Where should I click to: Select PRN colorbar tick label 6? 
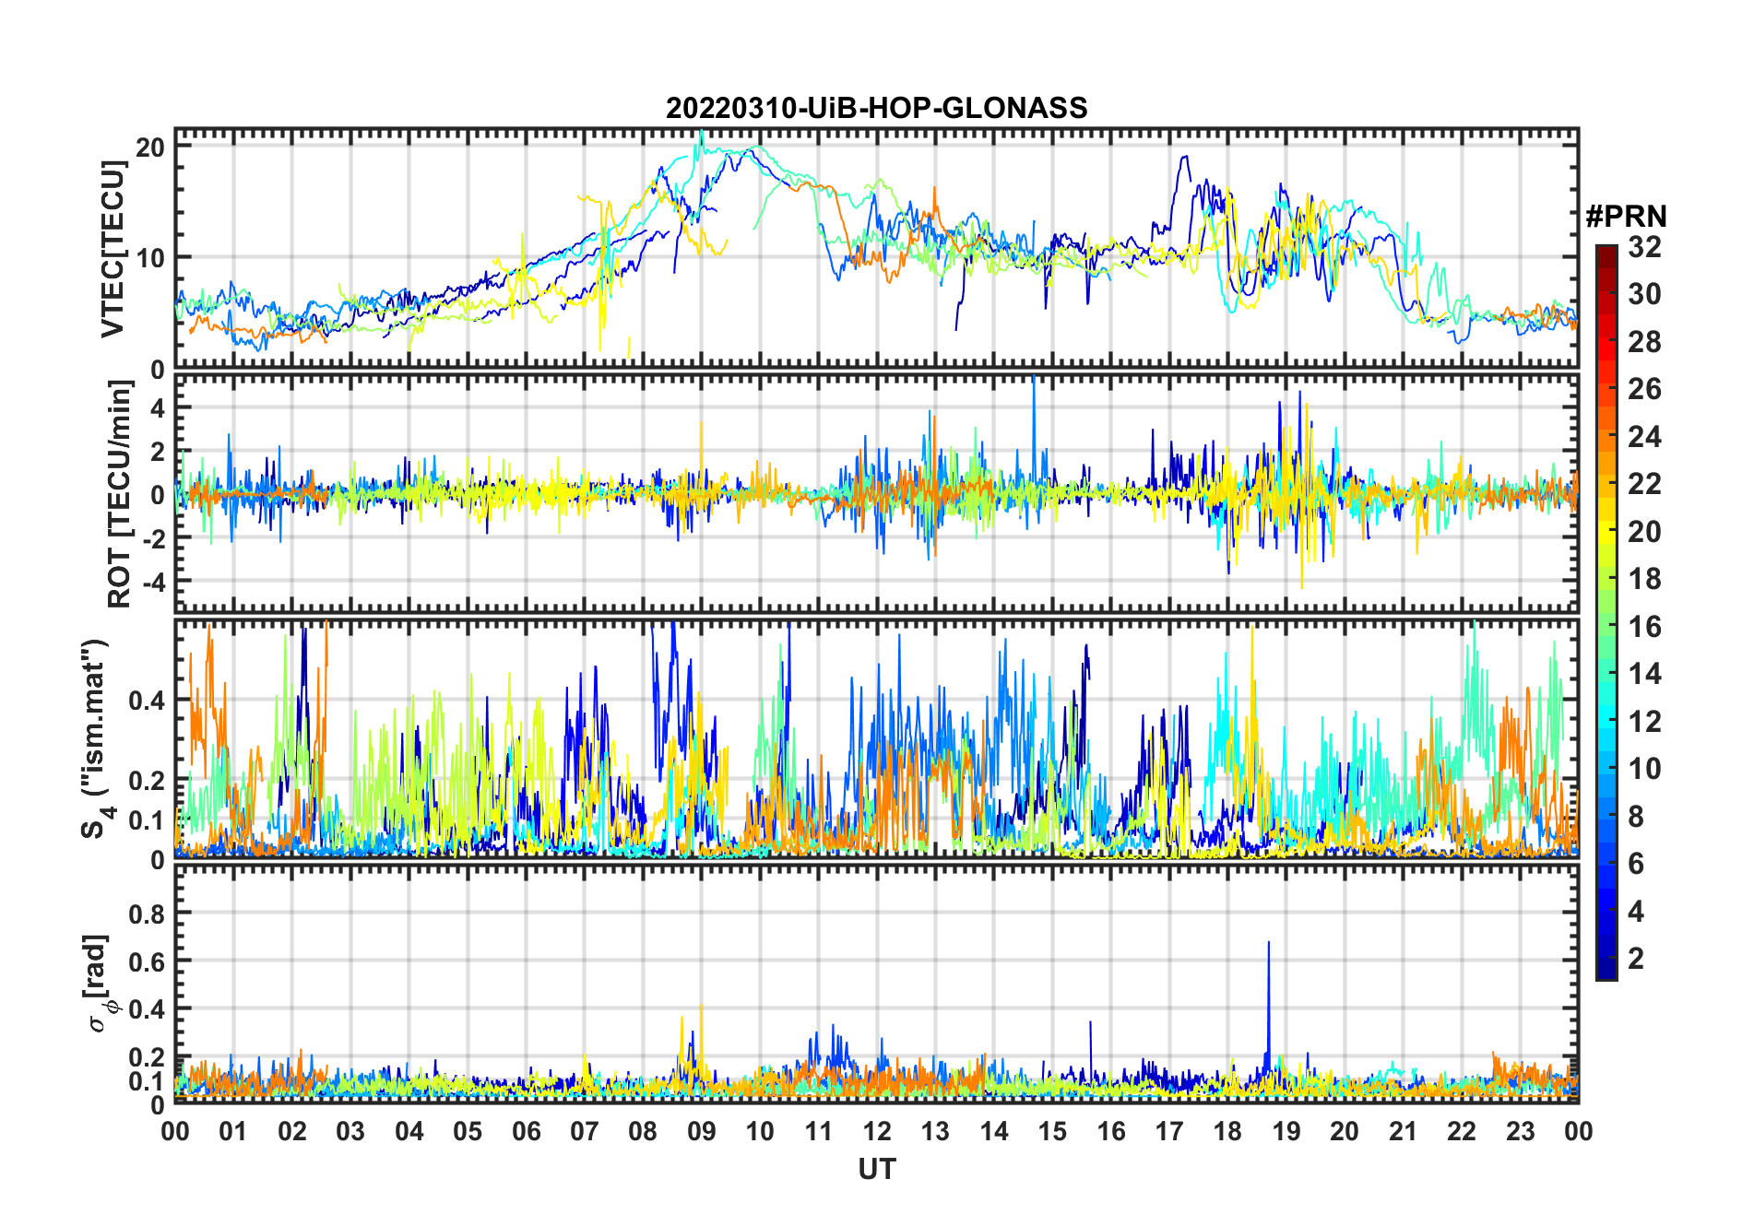coord(1636,864)
